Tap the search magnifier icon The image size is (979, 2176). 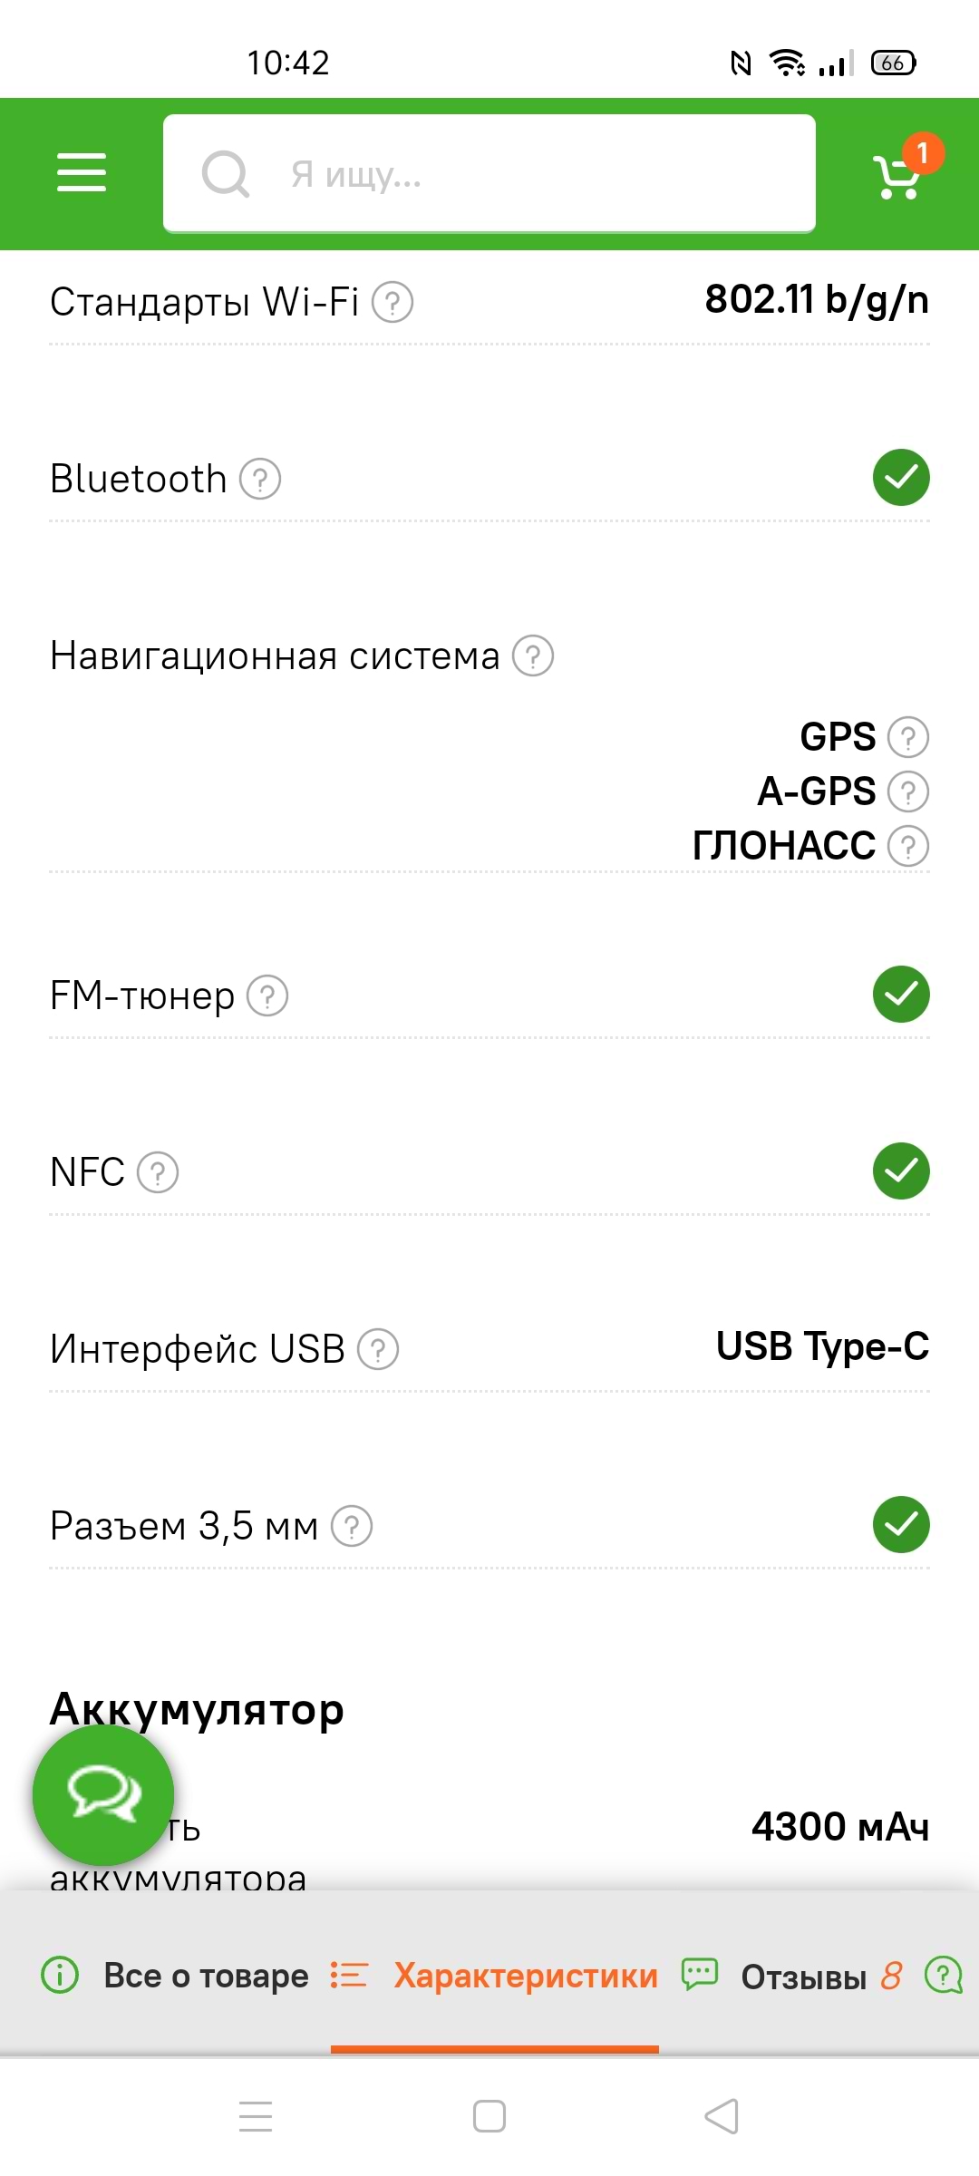226,173
